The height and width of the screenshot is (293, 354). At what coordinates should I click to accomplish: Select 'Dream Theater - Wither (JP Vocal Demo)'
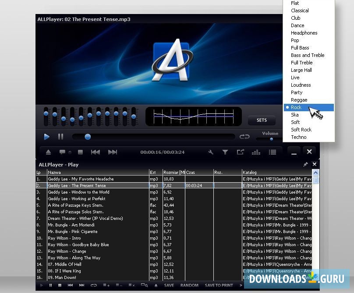click(173, 219)
